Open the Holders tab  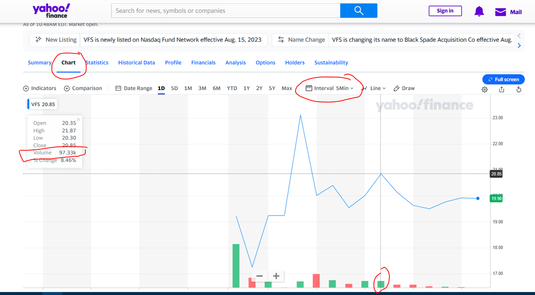(295, 63)
